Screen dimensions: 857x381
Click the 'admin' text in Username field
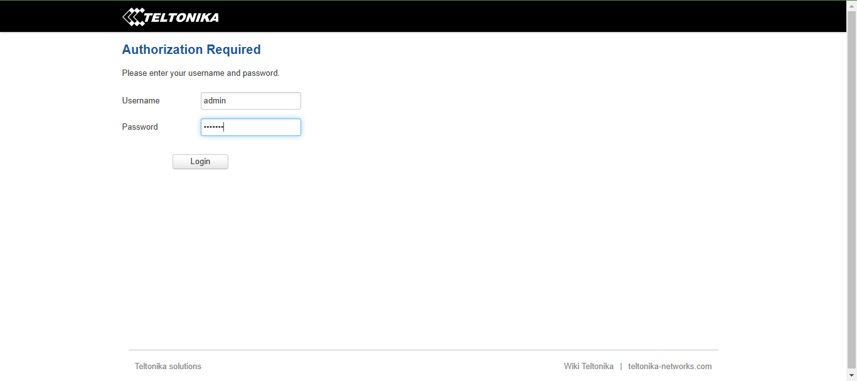[x=215, y=101]
